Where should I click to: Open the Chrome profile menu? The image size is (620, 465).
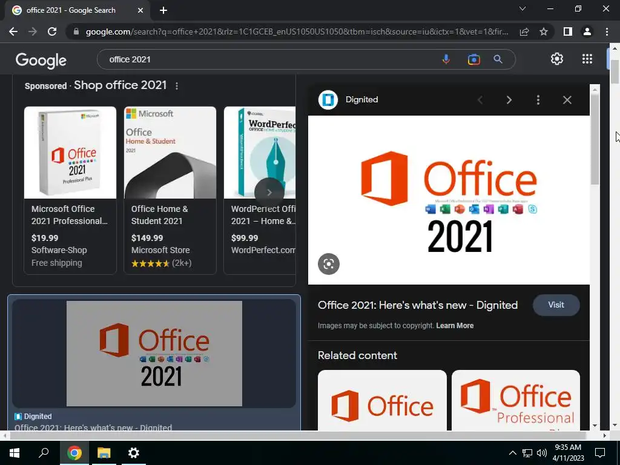587,31
